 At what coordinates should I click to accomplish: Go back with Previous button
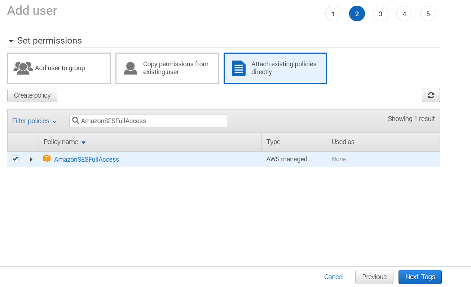pyautogui.click(x=374, y=277)
